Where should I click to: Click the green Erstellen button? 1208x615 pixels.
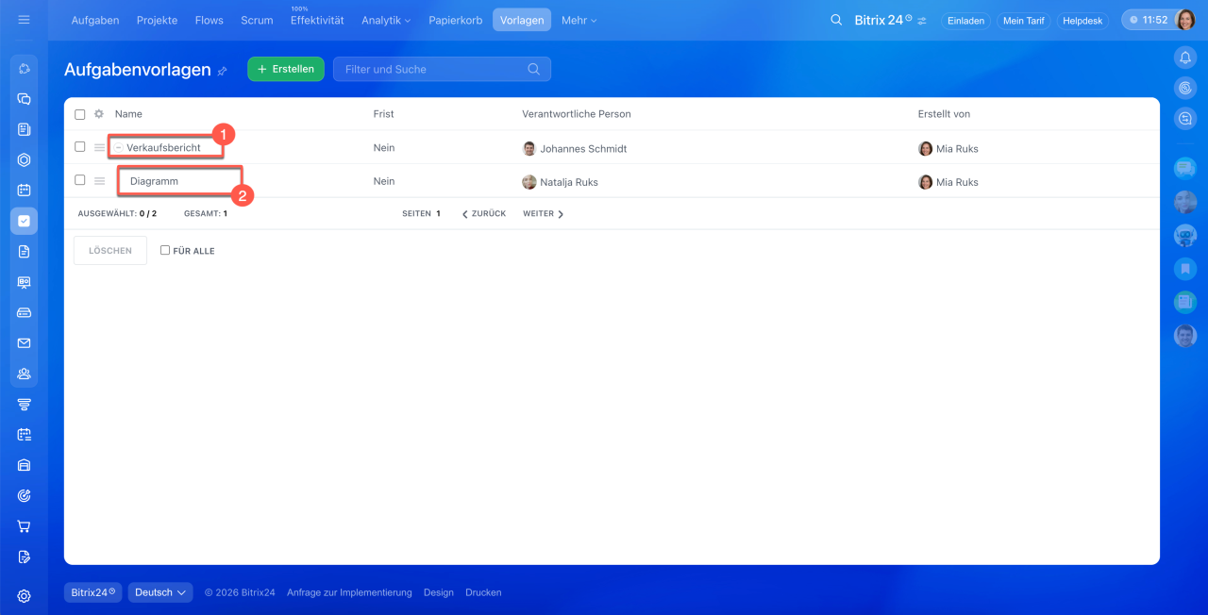point(286,69)
